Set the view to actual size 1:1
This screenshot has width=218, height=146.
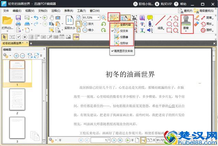pyautogui.click(x=69, y=22)
